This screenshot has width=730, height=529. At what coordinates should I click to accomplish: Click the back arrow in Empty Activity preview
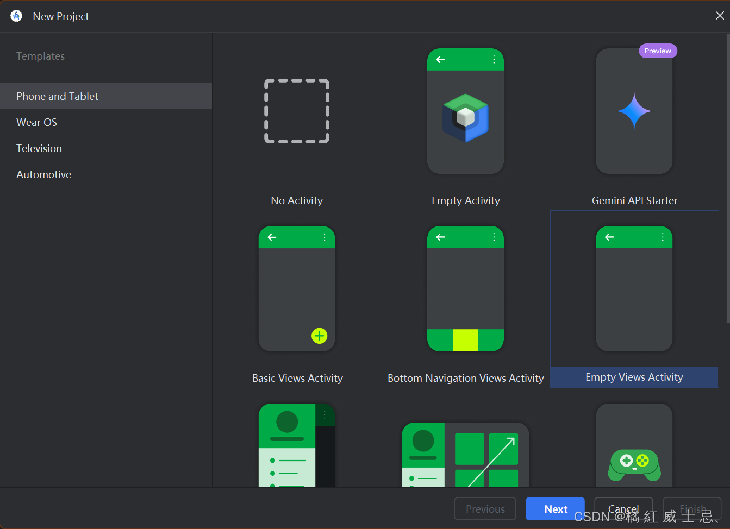441,59
